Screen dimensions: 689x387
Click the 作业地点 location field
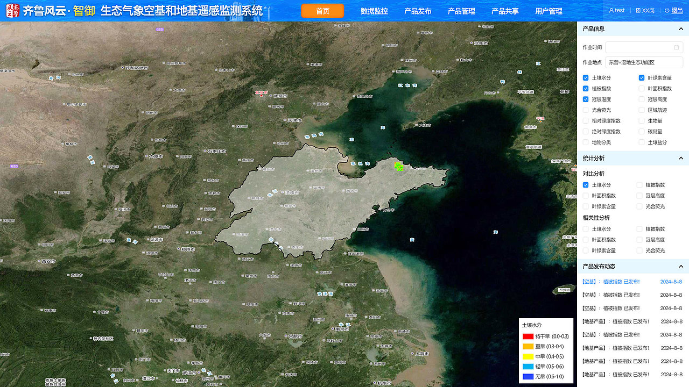[x=644, y=62]
